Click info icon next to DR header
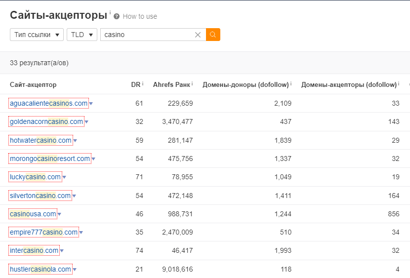Screen dimensions: 410x278 [x=143, y=84]
